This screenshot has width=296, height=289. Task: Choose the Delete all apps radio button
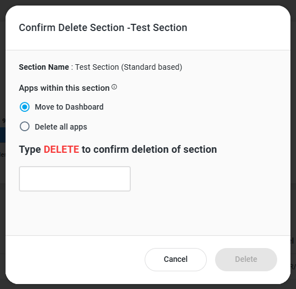[24, 126]
